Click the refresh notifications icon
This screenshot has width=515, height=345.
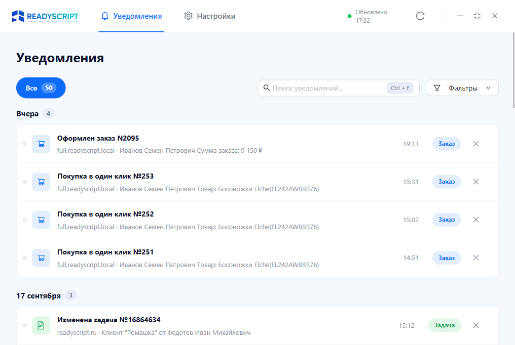[420, 16]
